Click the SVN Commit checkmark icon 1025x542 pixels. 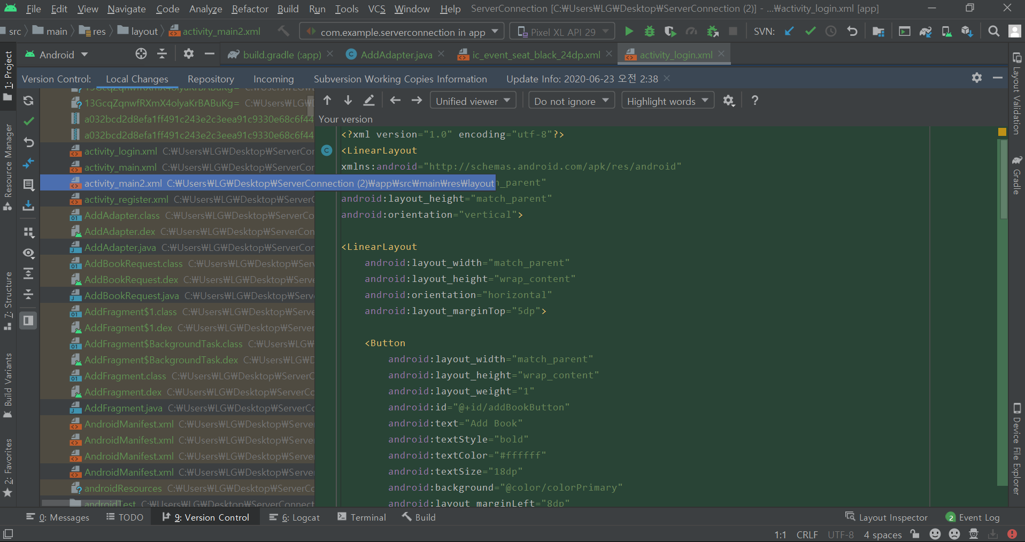[x=810, y=32]
